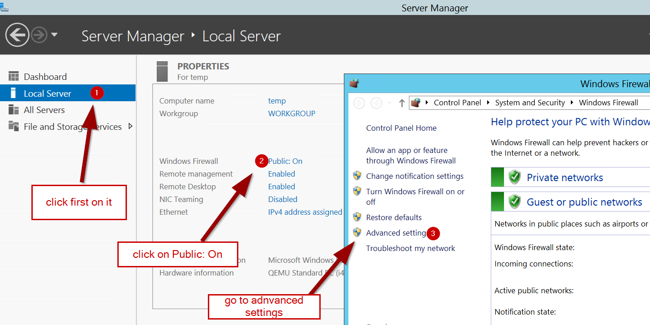Click shield icon next to Advanced settings

point(357,232)
